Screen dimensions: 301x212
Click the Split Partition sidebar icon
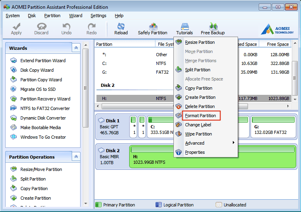[14, 179]
